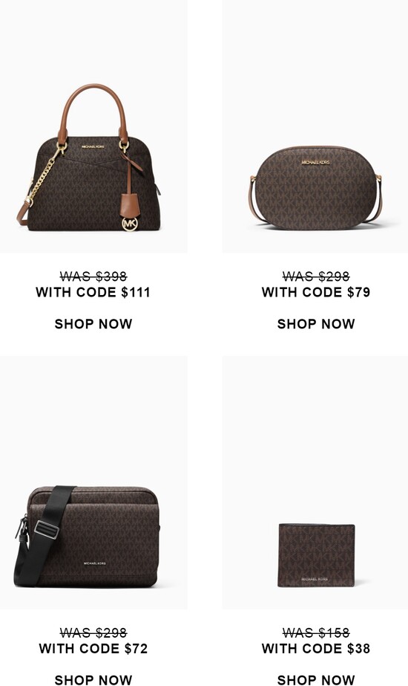Select the 'With Code $72' price text

(x=93, y=648)
